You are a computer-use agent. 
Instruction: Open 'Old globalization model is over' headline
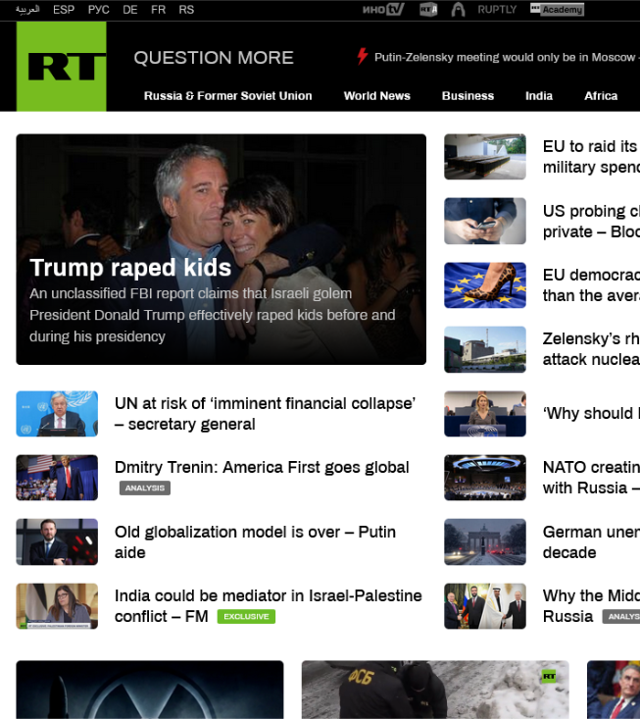click(255, 542)
